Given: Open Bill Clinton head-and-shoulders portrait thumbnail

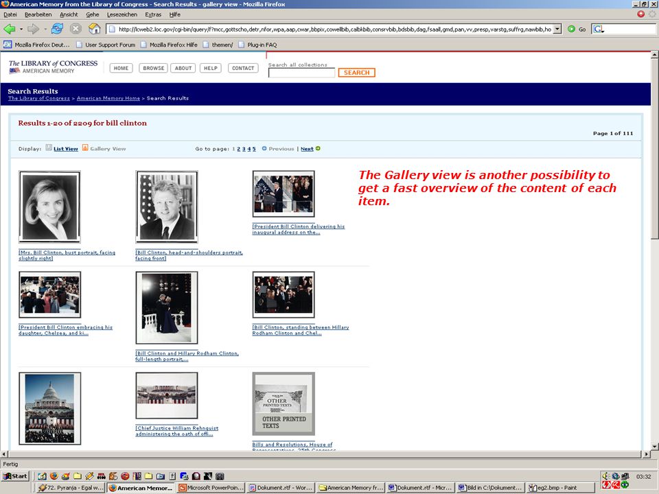Looking at the screenshot, I should tap(166, 207).
